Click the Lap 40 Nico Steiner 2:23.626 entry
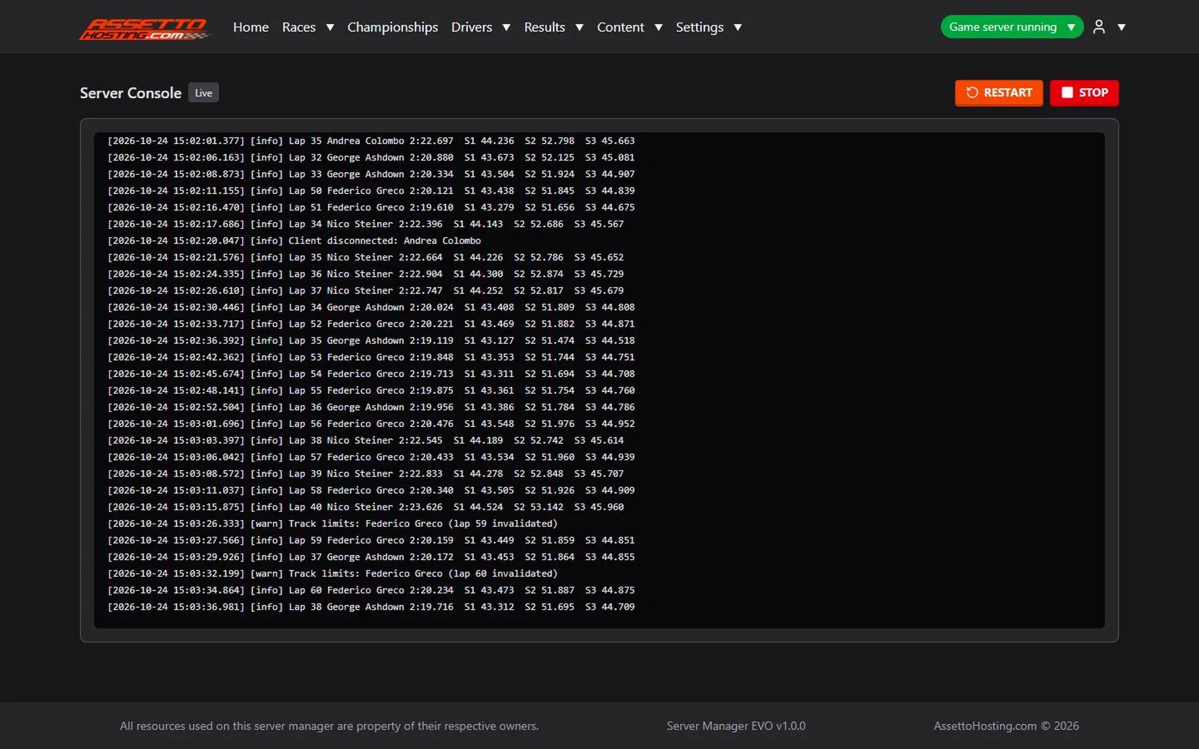Viewport: 1199px width, 749px height. pyautogui.click(x=365, y=507)
